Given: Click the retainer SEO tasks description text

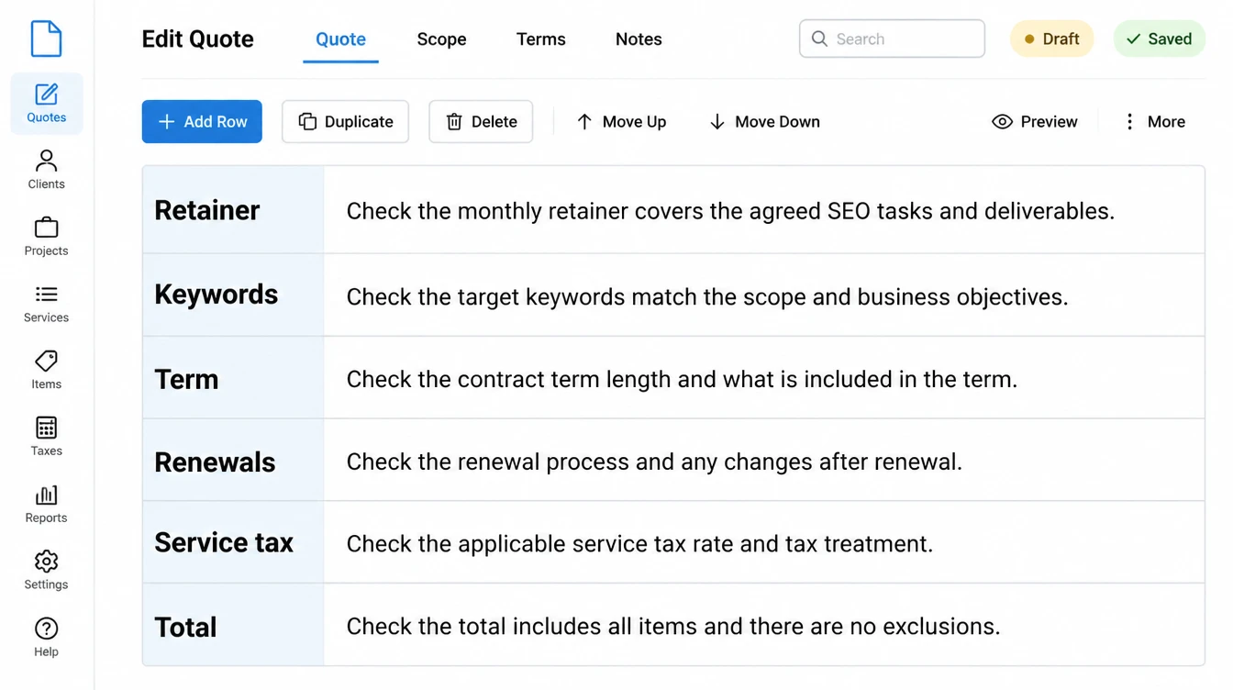Looking at the screenshot, I should (x=730, y=211).
